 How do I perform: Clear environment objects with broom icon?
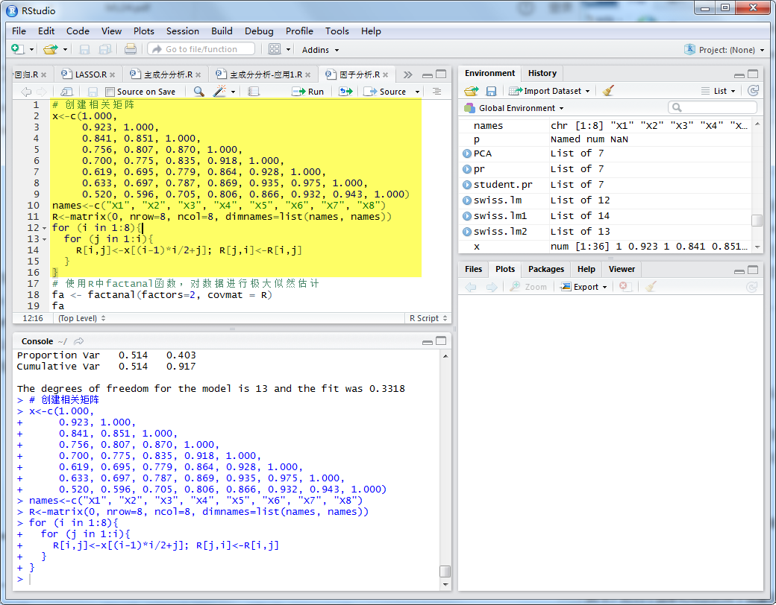coord(608,91)
